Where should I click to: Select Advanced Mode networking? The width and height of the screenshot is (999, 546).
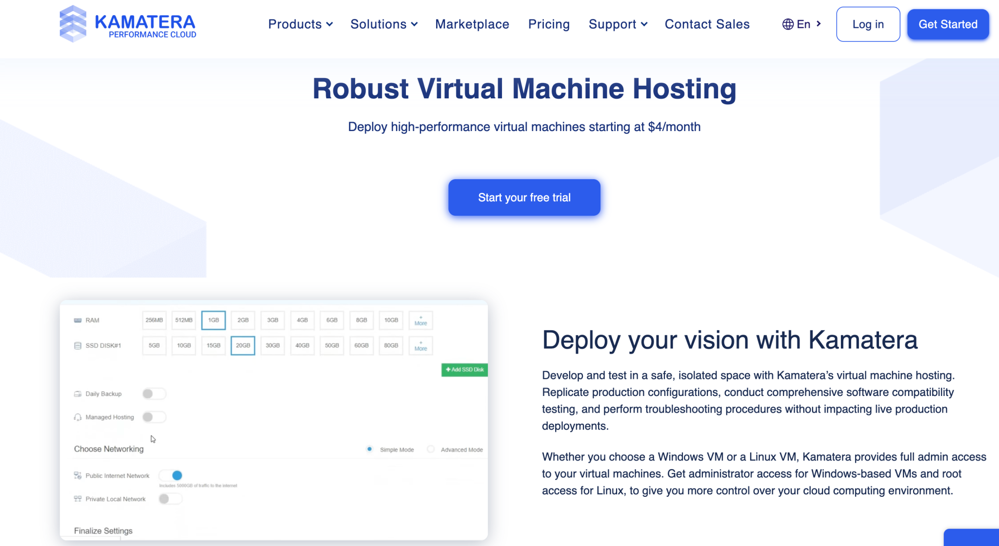[431, 449]
